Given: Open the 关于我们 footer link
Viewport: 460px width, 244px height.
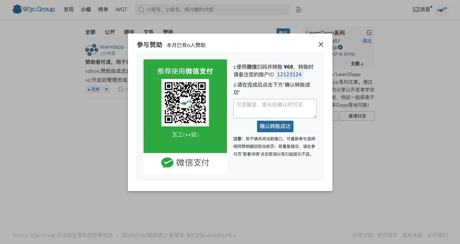Looking at the screenshot, I should pyautogui.click(x=437, y=235).
